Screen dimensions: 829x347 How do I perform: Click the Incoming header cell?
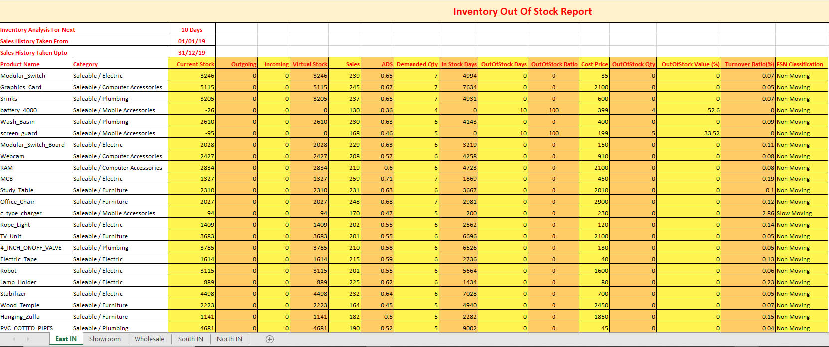click(x=274, y=63)
